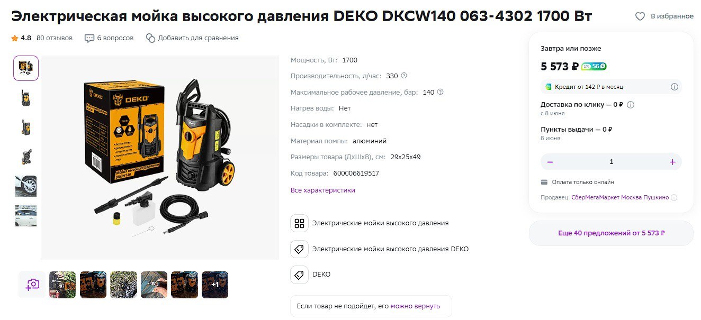701x320 pixels.
Task: Decrease quantity with the minus button
Action: click(x=550, y=162)
